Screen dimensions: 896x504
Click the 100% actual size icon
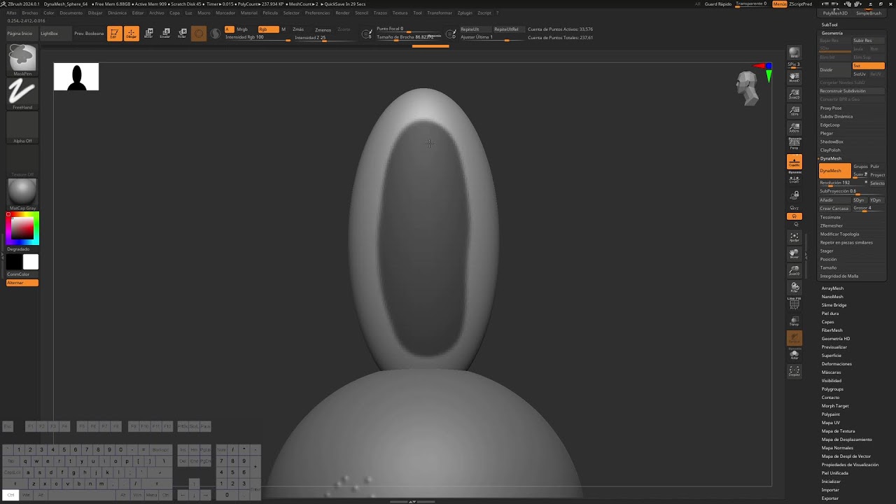pyautogui.click(x=794, y=110)
